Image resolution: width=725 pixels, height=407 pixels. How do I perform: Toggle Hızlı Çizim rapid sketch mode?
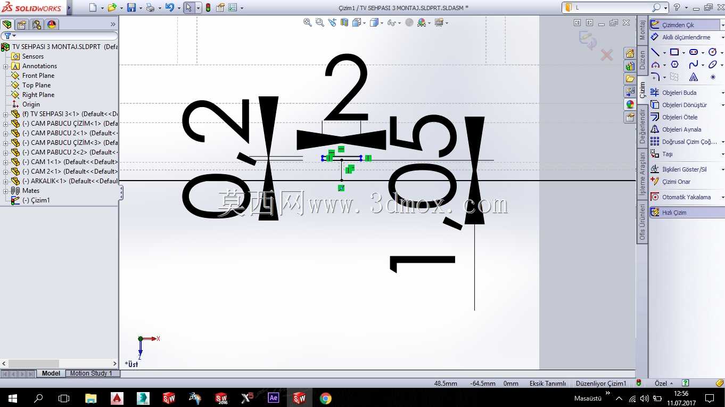coord(687,213)
